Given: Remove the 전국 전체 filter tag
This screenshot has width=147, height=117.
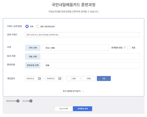Looking at the screenshot, I should (x=31, y=101).
